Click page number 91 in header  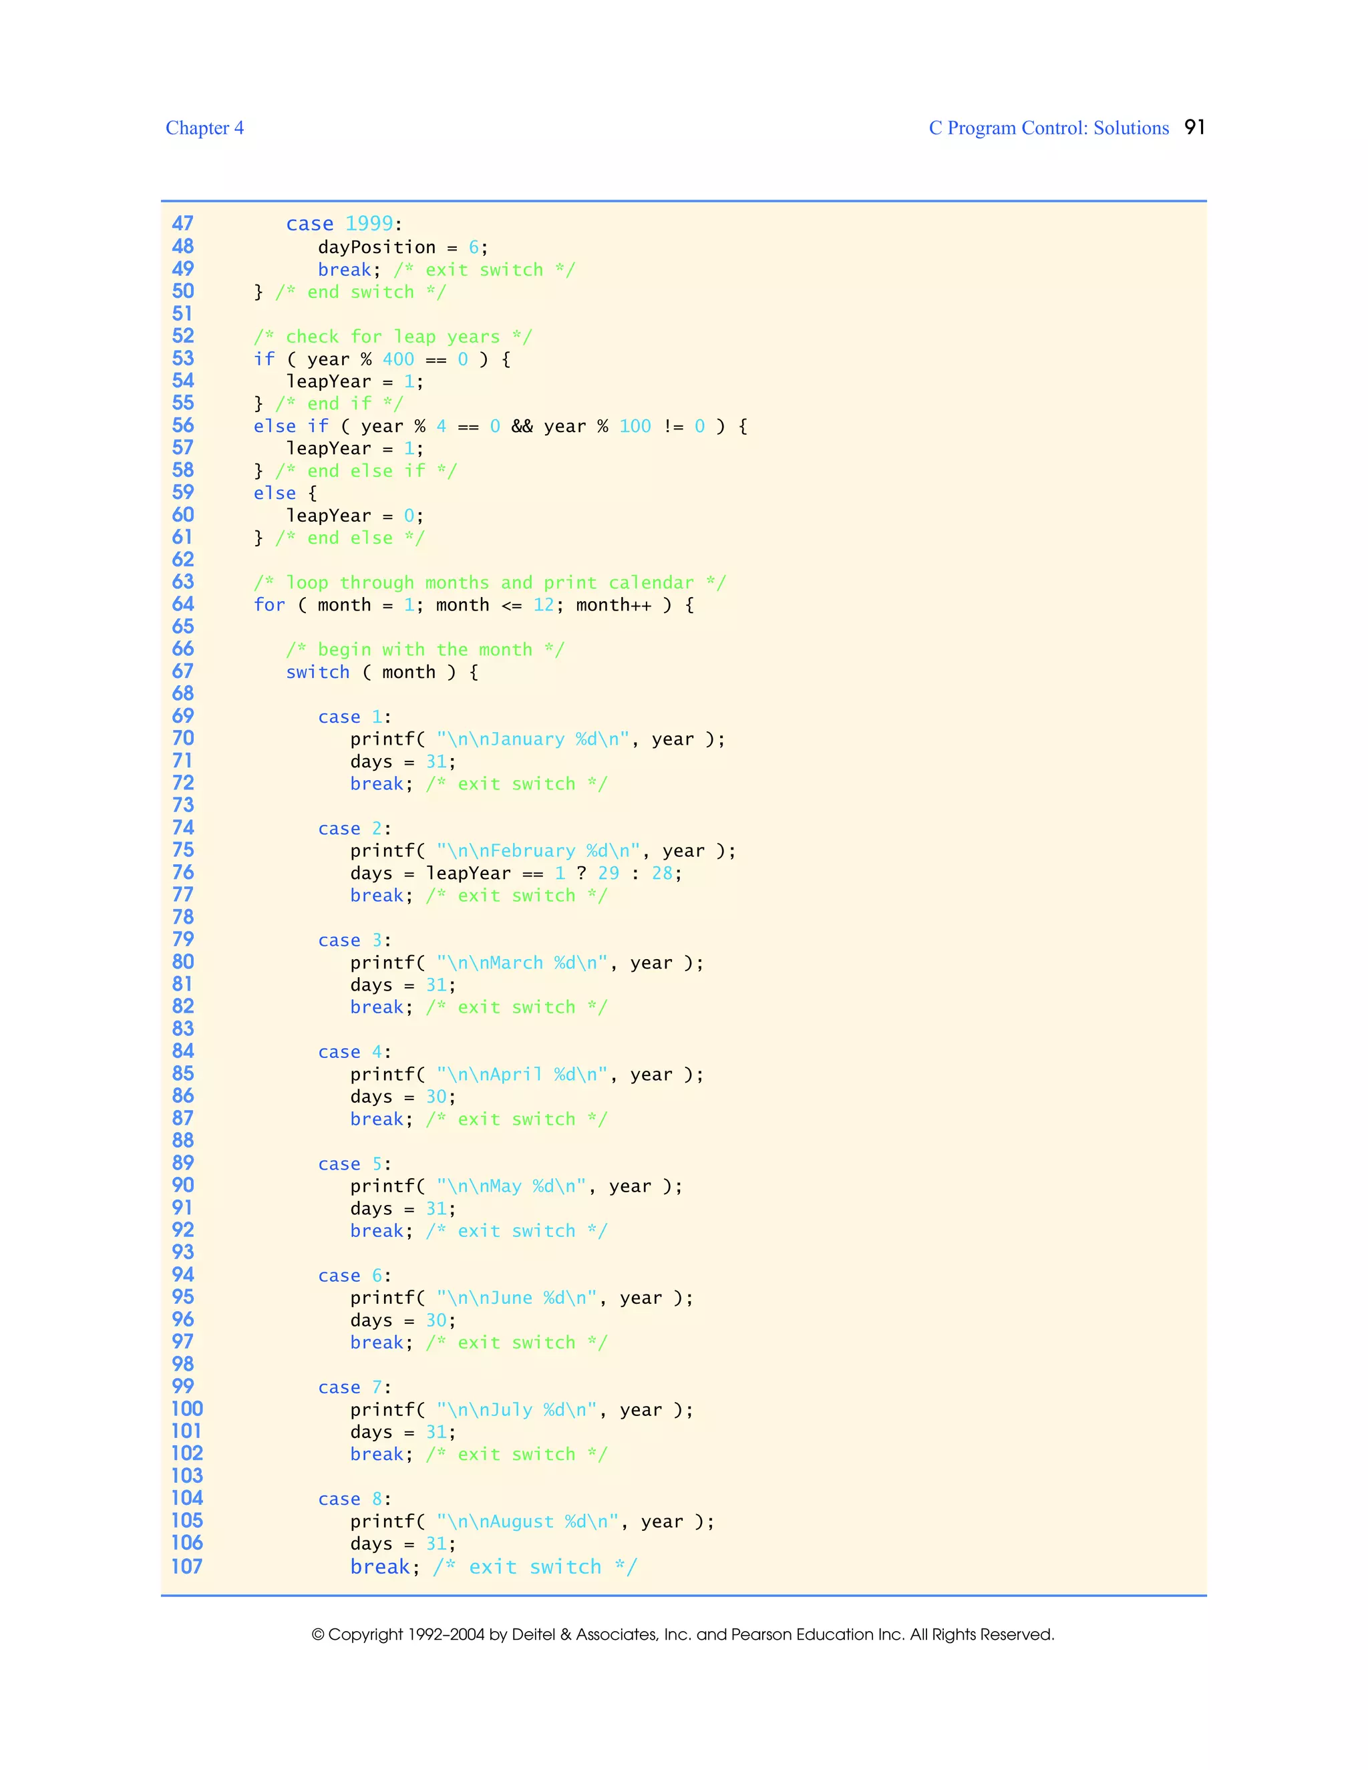pos(1194,127)
